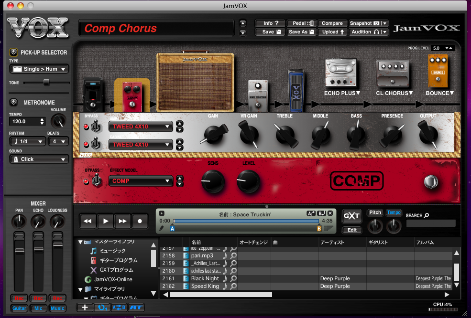Click the pencil edit icon in player display

[x=161, y=229]
